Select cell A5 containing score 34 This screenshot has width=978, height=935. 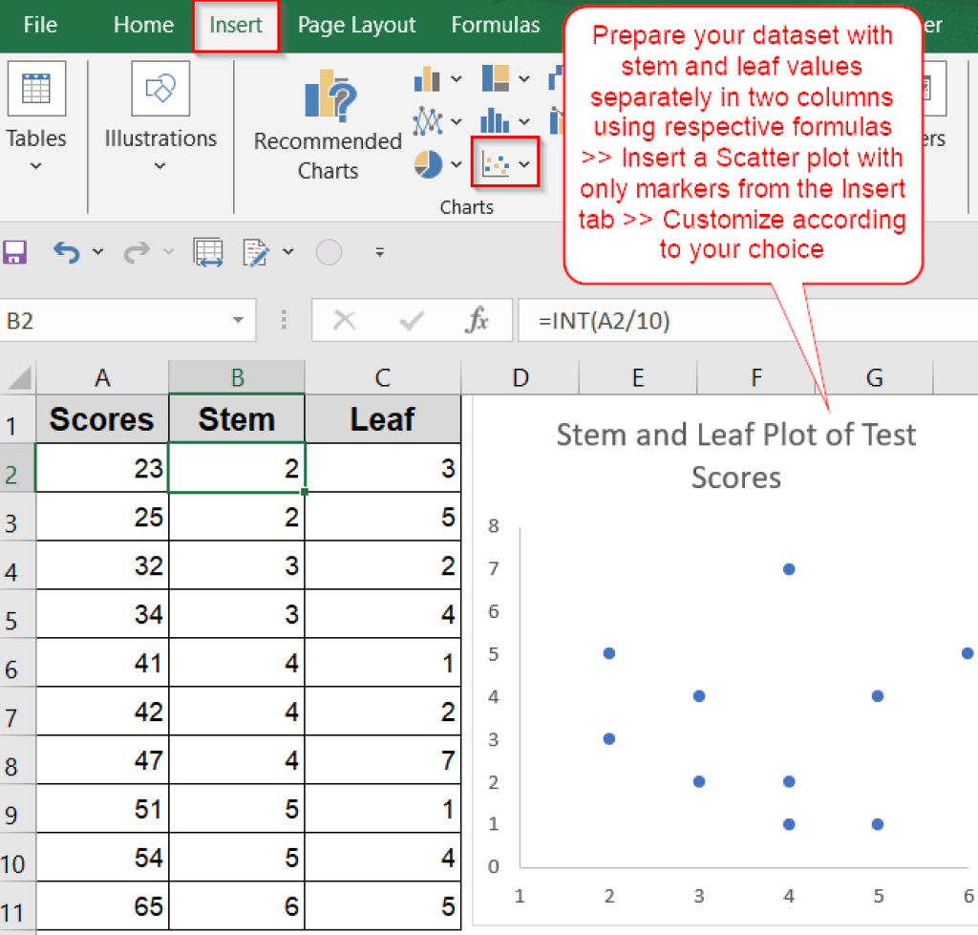[102, 614]
